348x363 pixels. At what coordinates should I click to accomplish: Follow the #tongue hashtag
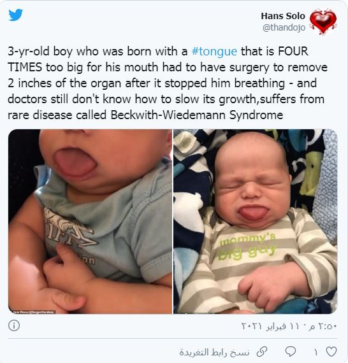[x=214, y=52]
